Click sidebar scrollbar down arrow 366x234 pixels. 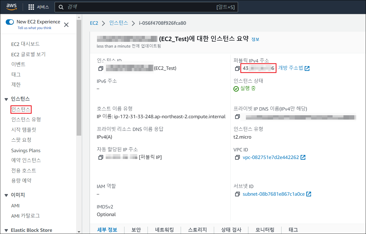point(79,232)
